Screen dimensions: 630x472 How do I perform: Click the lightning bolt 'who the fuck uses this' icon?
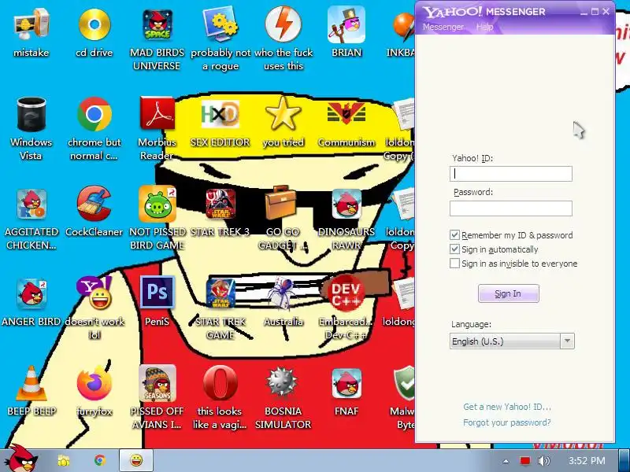point(283,25)
